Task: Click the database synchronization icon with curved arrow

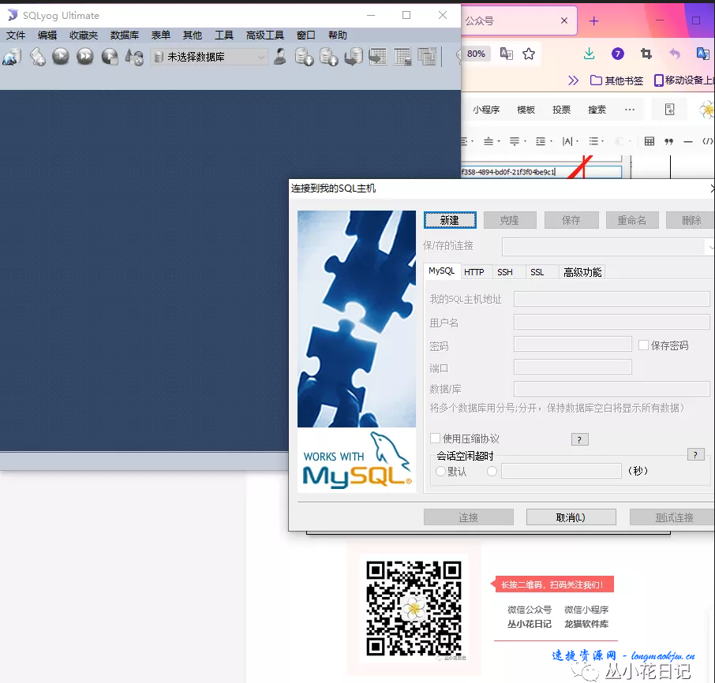Action: [354, 57]
